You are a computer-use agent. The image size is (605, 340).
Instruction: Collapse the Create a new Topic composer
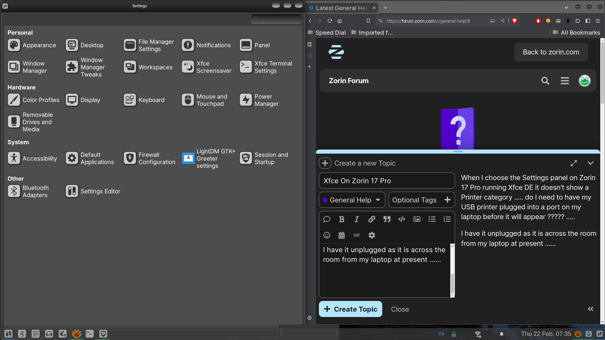(591, 163)
